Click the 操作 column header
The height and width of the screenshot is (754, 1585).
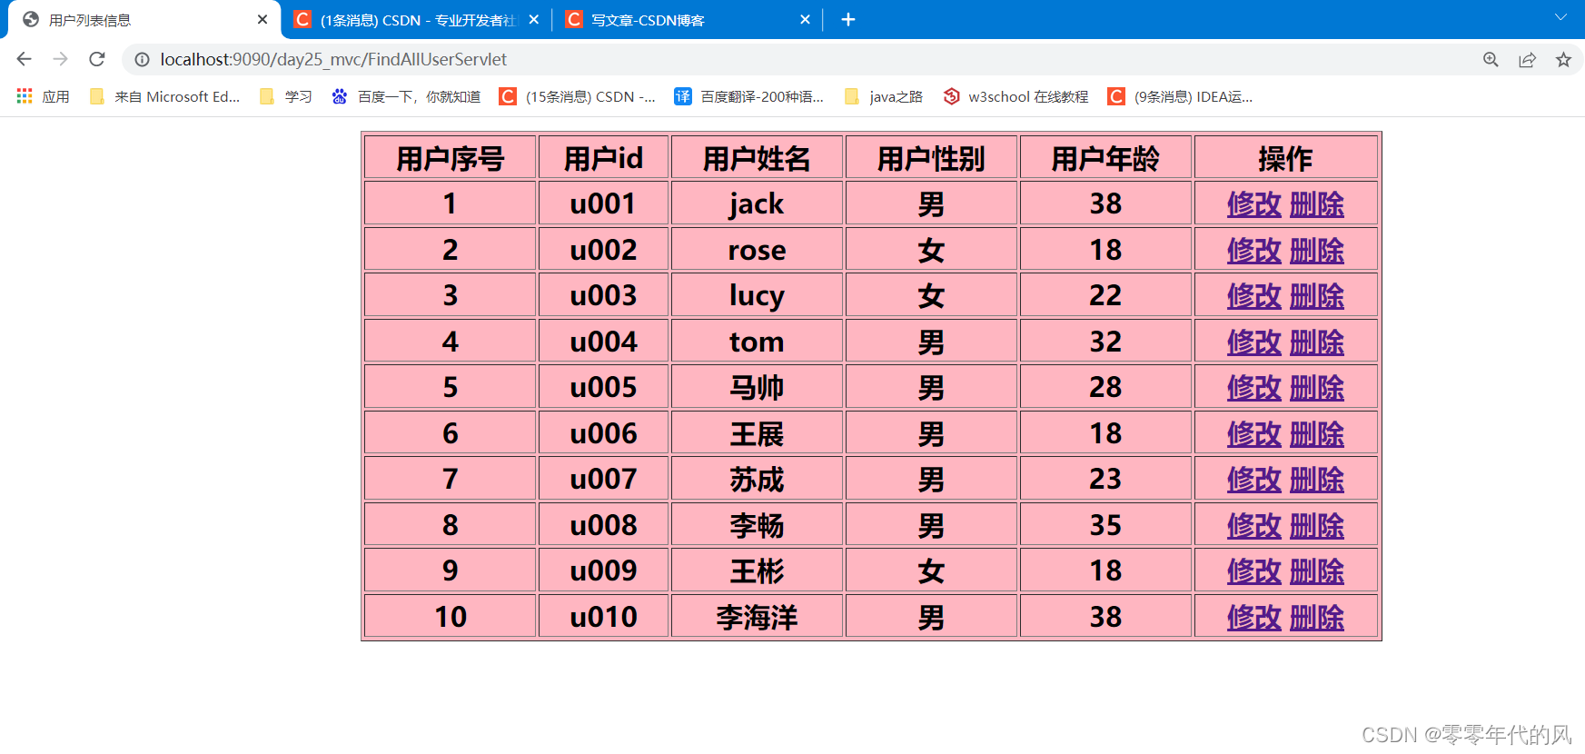(1286, 158)
